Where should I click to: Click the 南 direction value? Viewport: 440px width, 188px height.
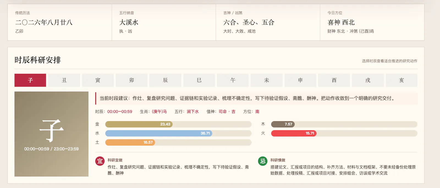pos(257,112)
